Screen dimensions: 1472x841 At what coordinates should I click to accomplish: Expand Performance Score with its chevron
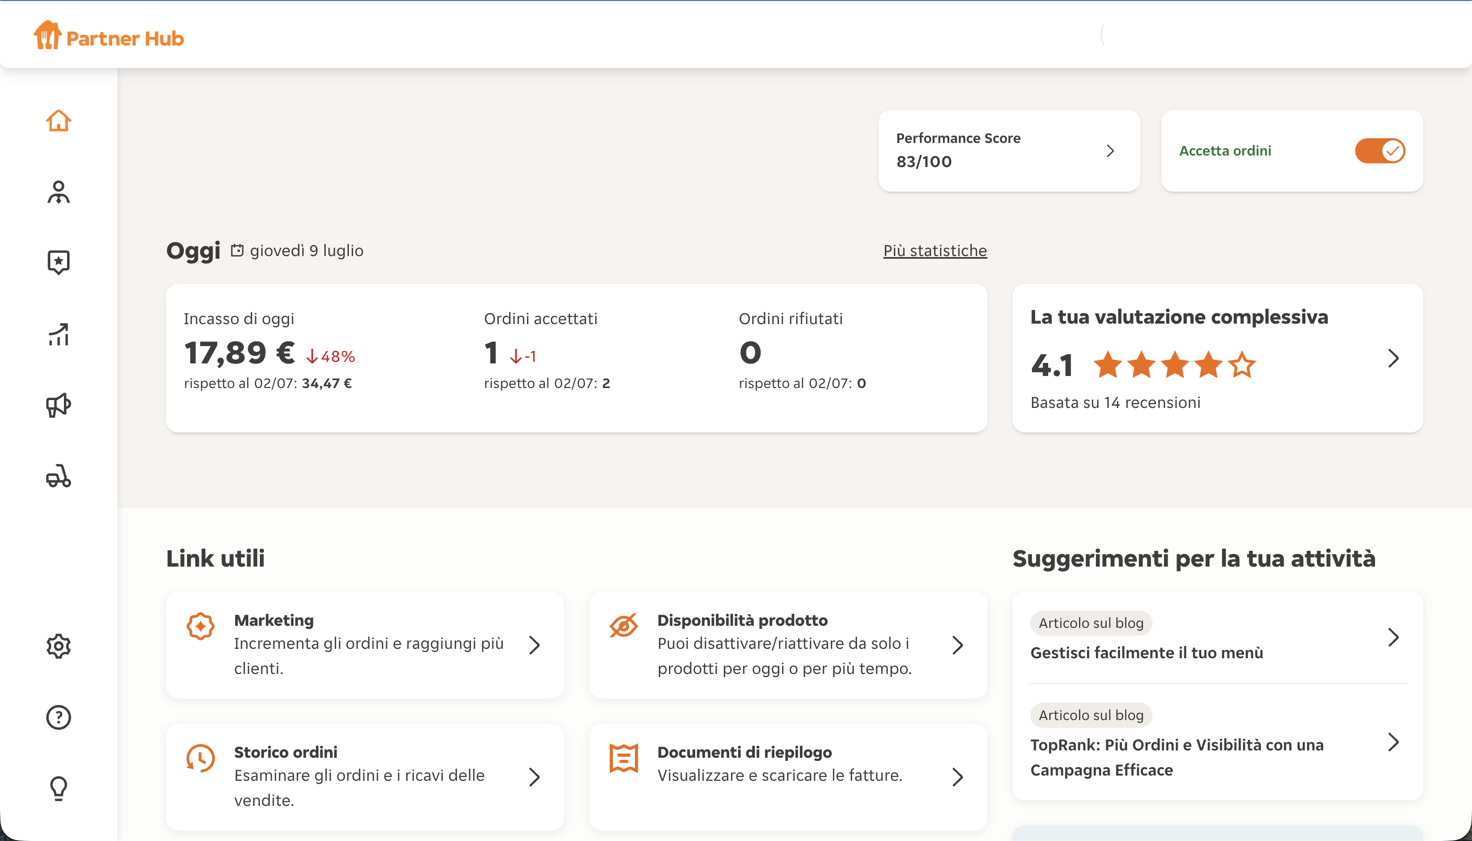(x=1110, y=151)
